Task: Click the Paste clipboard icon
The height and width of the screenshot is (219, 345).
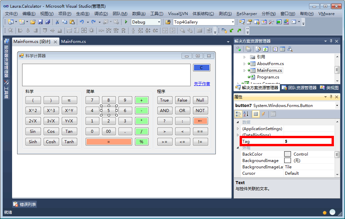Action: point(72,22)
